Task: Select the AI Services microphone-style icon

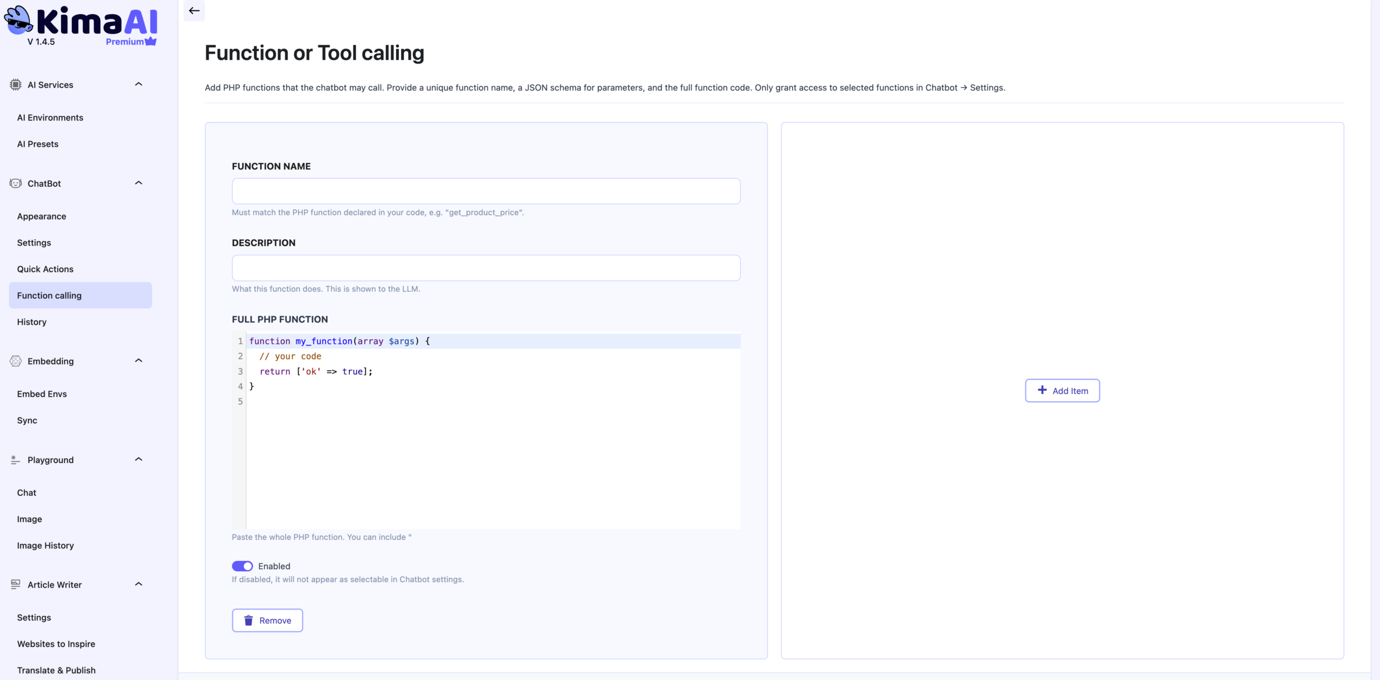Action: click(x=15, y=85)
